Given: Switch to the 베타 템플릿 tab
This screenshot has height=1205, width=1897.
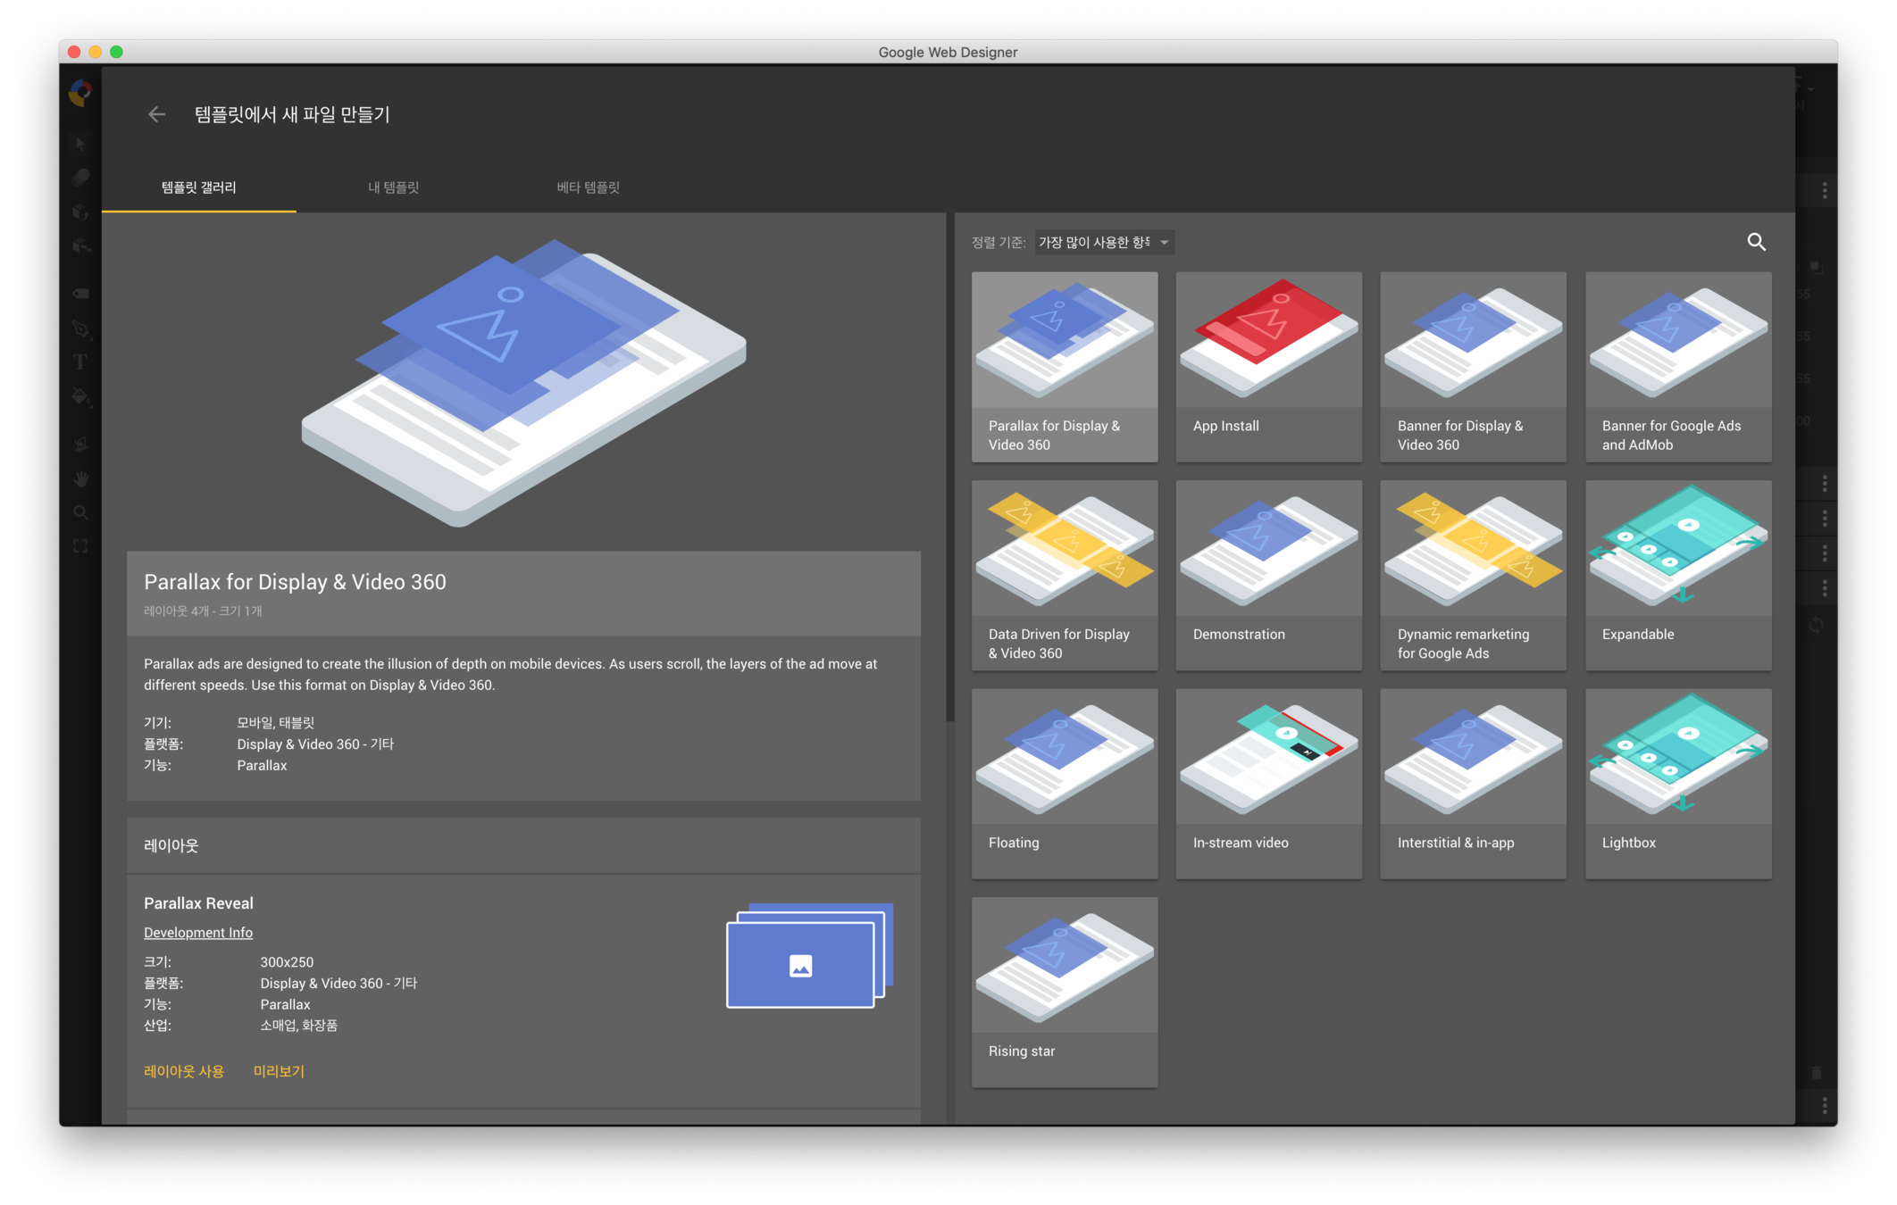Looking at the screenshot, I should 588,187.
